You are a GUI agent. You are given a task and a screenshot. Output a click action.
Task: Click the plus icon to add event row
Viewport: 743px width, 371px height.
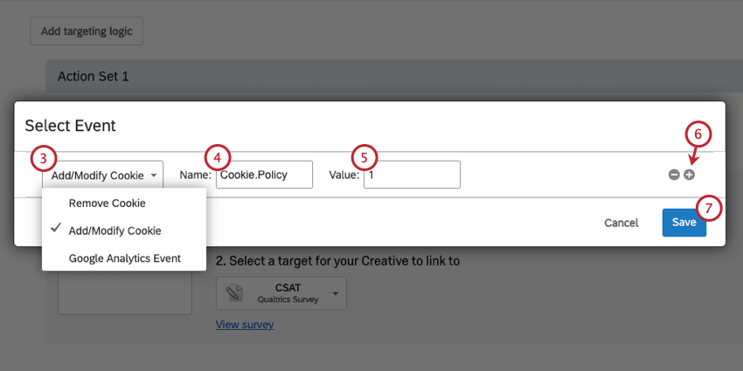(690, 175)
